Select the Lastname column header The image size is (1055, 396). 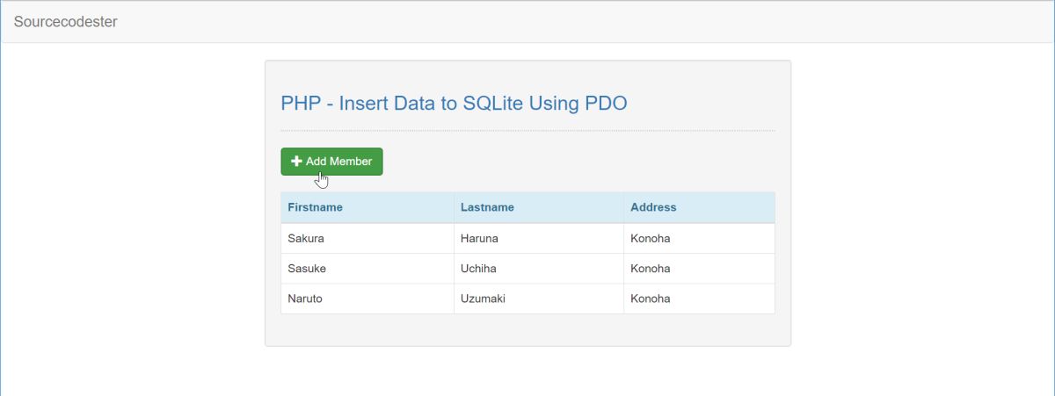pos(487,207)
